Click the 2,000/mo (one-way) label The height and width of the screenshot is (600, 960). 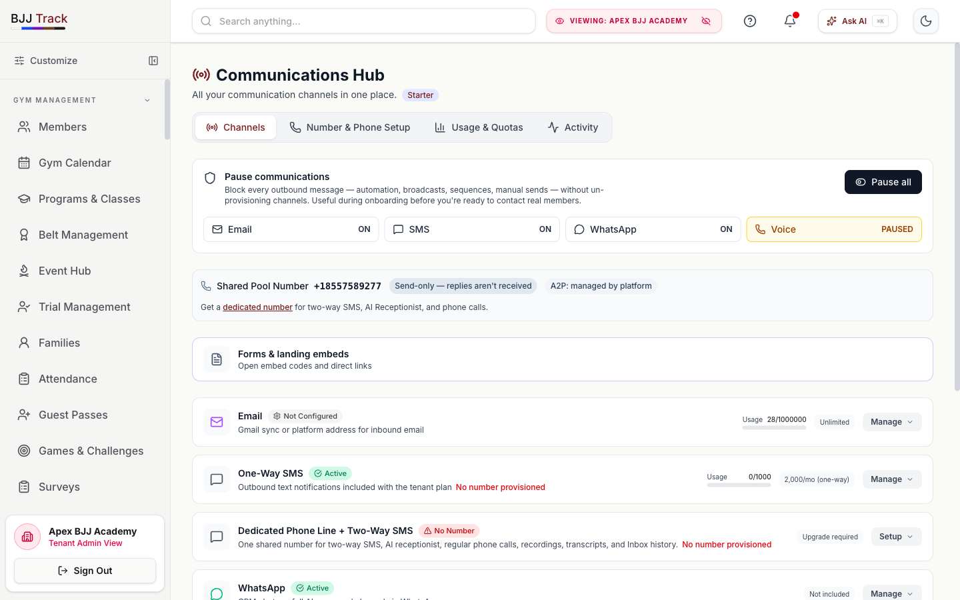[x=817, y=479]
